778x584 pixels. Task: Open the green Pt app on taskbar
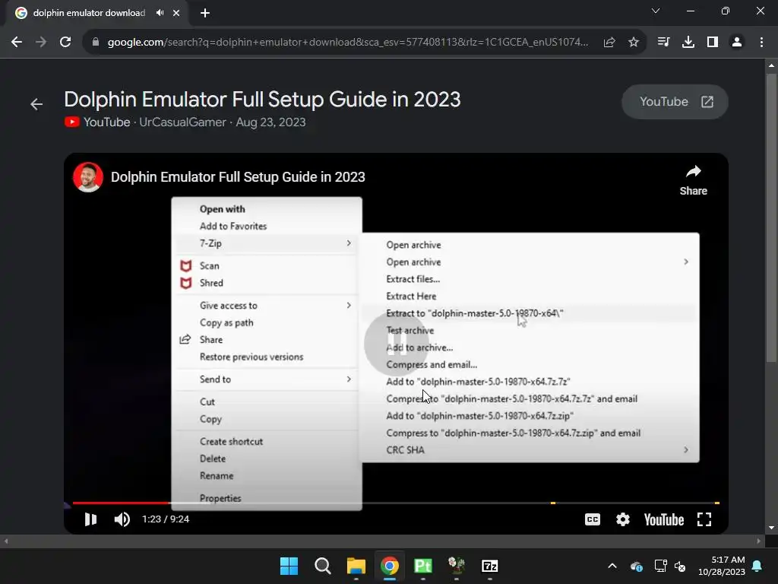tap(422, 566)
